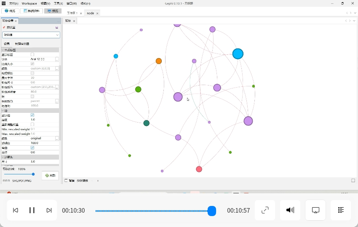Save the current preset with the floppy icon
The width and height of the screenshot is (358, 227).
(x=56, y=27)
